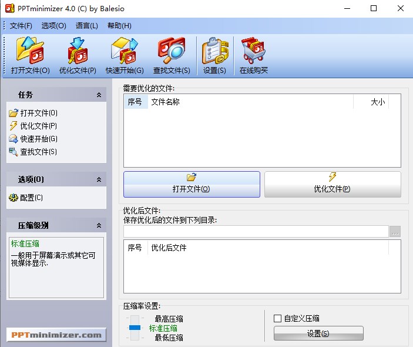Click the 文件名称 column header

click(250, 102)
